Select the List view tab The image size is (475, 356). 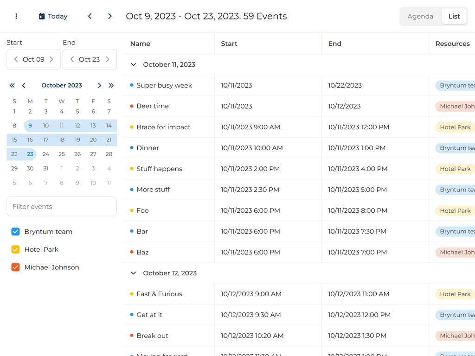454,16
